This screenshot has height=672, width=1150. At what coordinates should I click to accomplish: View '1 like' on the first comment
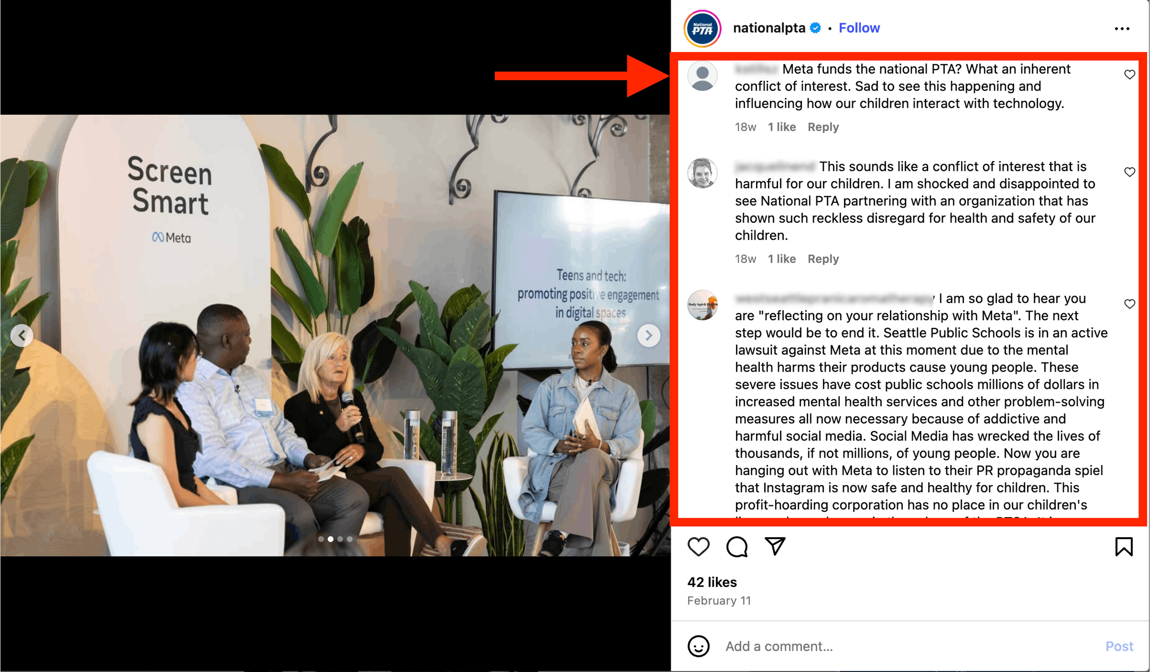pos(781,127)
